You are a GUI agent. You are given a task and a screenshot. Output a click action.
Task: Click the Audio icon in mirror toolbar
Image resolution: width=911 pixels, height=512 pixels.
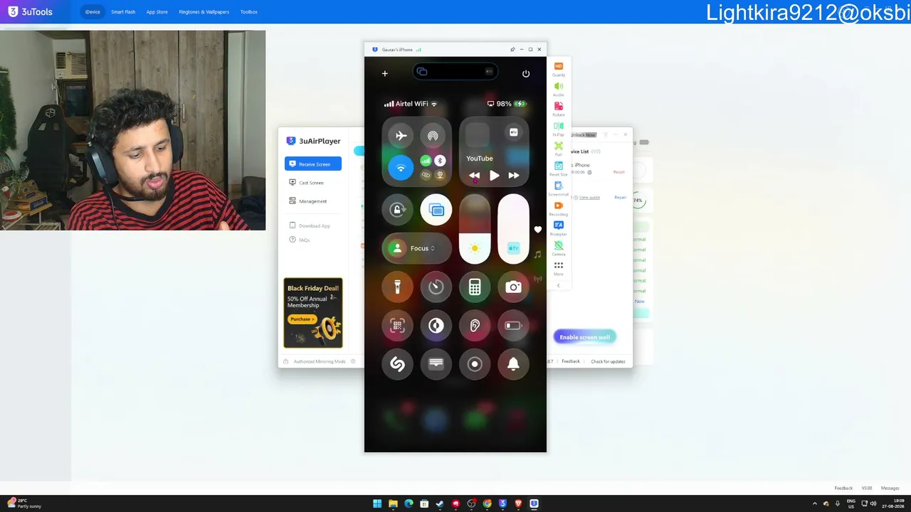pos(559,89)
